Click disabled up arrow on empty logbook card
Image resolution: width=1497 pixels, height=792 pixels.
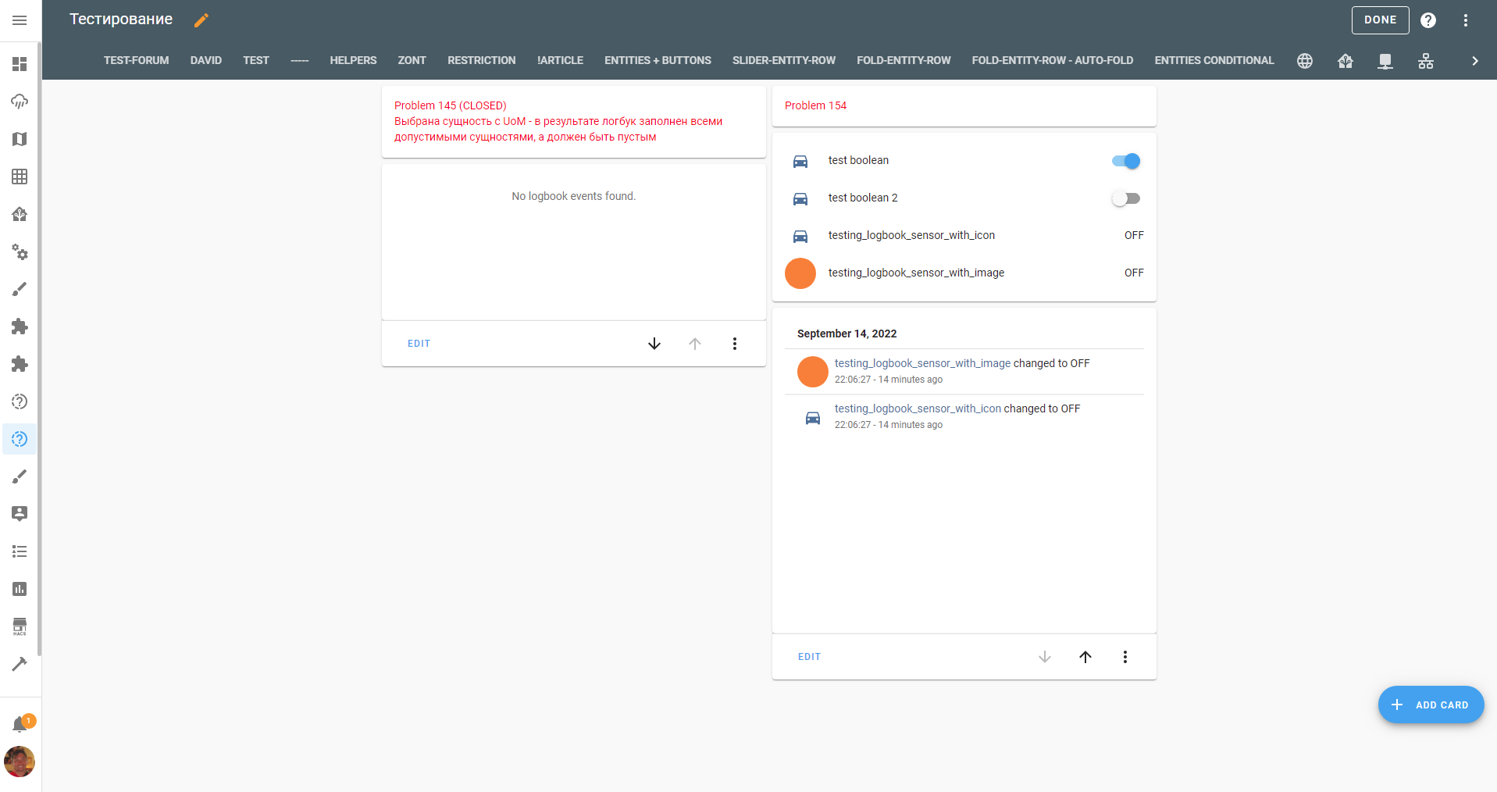pyautogui.click(x=695, y=344)
